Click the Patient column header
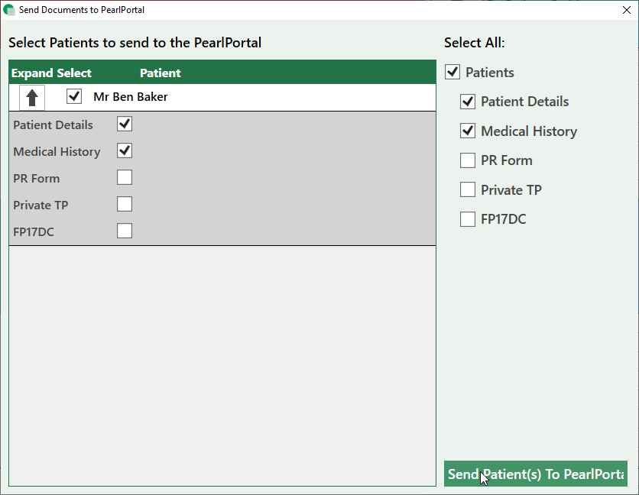Screen dimensions: 639x495 (161, 73)
